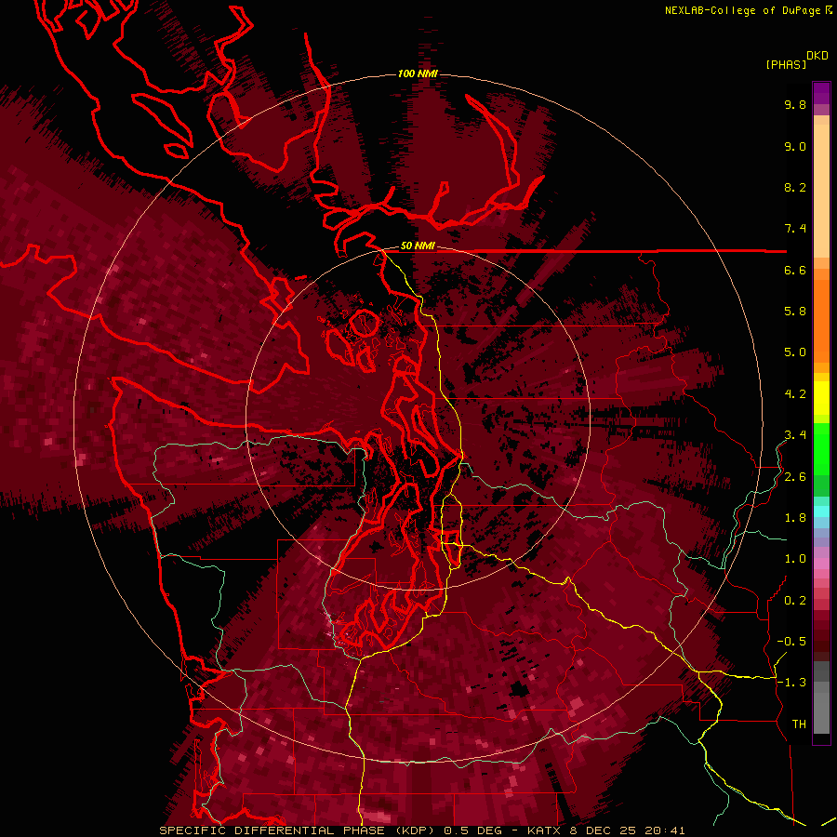This screenshot has height=837, width=837.
Task: Click the '1.8' scale value
Action: tap(795, 518)
